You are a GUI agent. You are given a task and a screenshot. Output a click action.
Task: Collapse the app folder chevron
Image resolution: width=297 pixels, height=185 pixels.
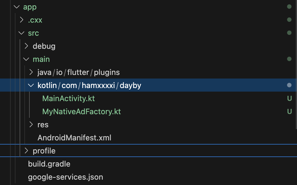click(x=17, y=7)
